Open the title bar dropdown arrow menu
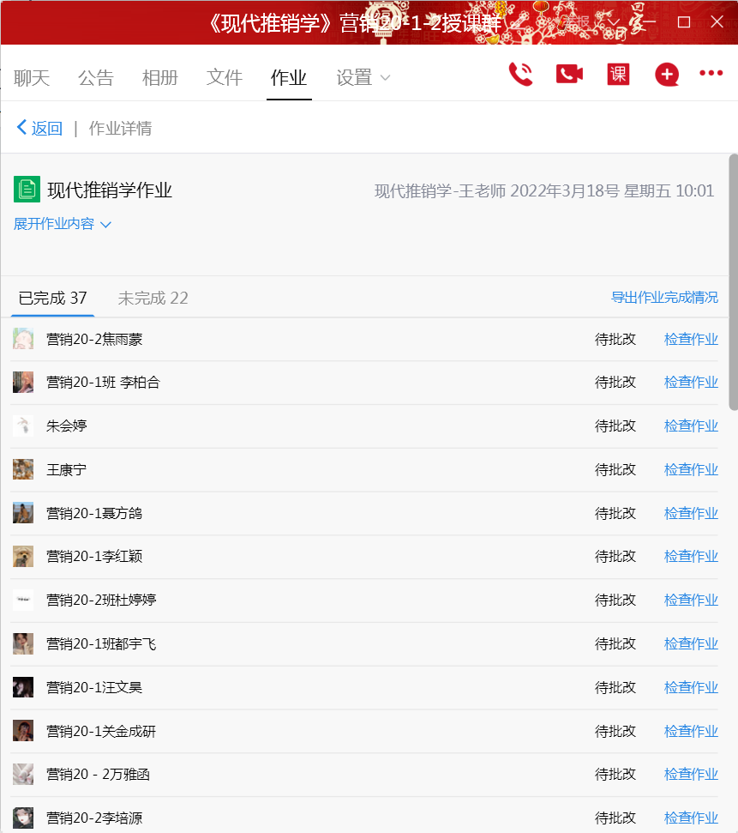This screenshot has width=738, height=833. pos(615,22)
